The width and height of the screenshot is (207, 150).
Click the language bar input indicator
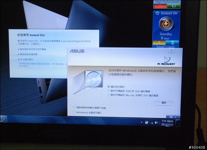[x=171, y=117]
